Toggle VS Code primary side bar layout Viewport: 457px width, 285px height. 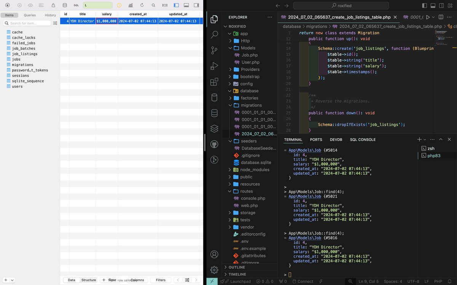(425, 6)
